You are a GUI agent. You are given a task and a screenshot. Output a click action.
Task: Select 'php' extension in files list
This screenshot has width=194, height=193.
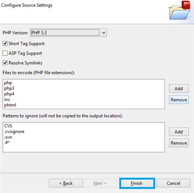coord(8,83)
